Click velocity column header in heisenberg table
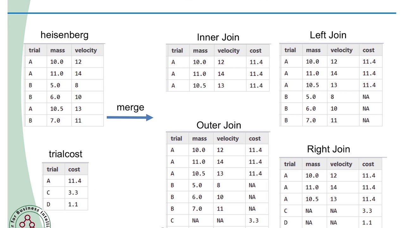405x228 pixels. [86, 50]
